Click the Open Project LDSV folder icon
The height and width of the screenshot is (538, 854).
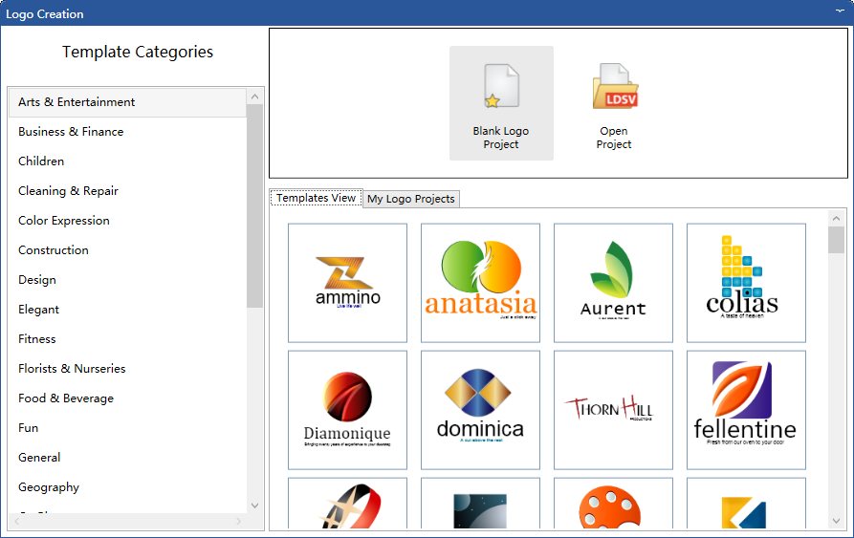click(x=614, y=87)
